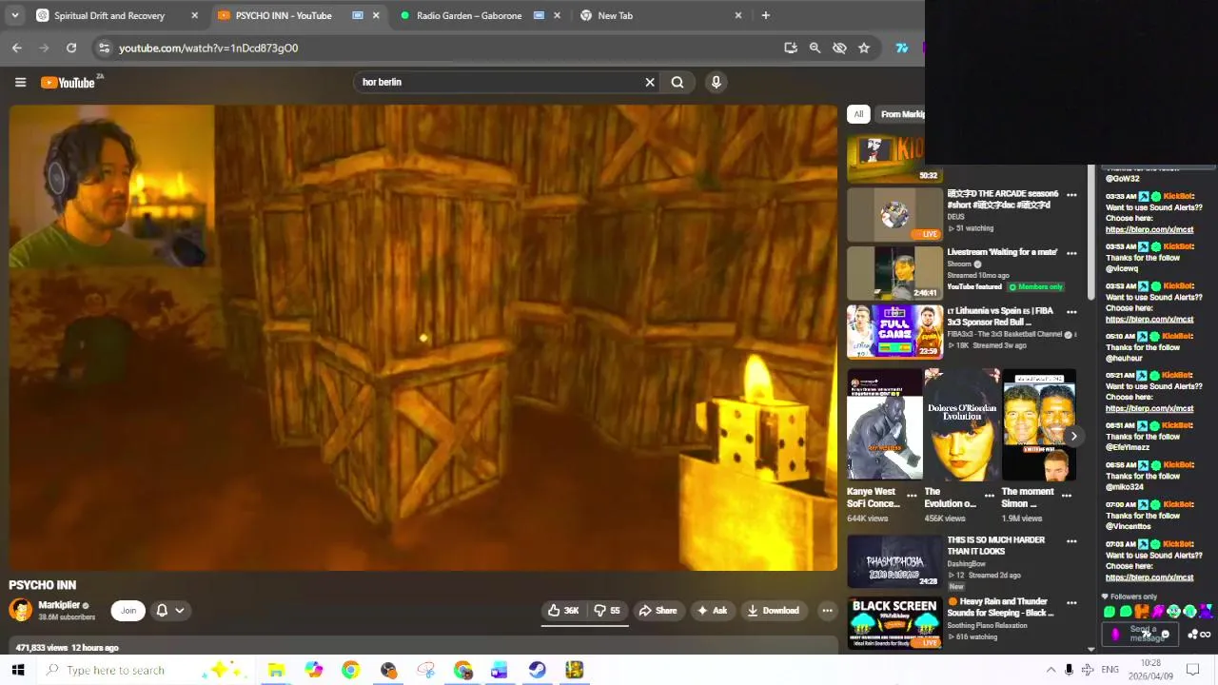Start voice search with the microphone
This screenshot has width=1218, height=685.
point(717,82)
